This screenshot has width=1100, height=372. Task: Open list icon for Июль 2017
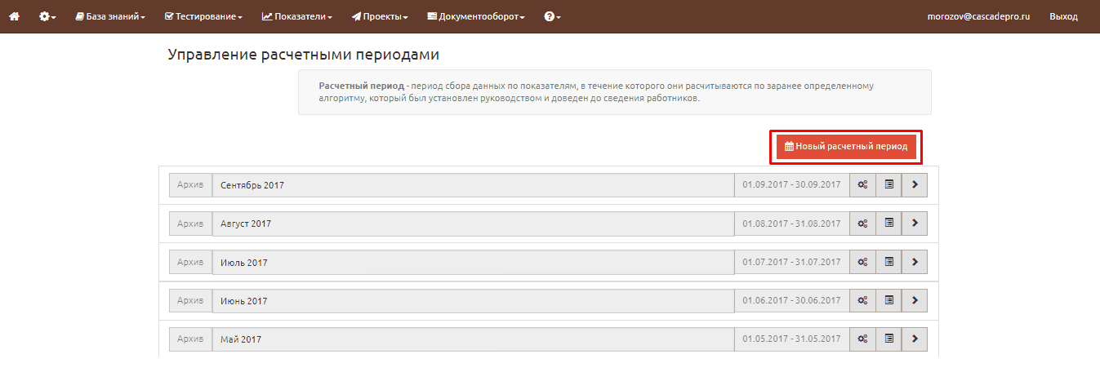(888, 263)
